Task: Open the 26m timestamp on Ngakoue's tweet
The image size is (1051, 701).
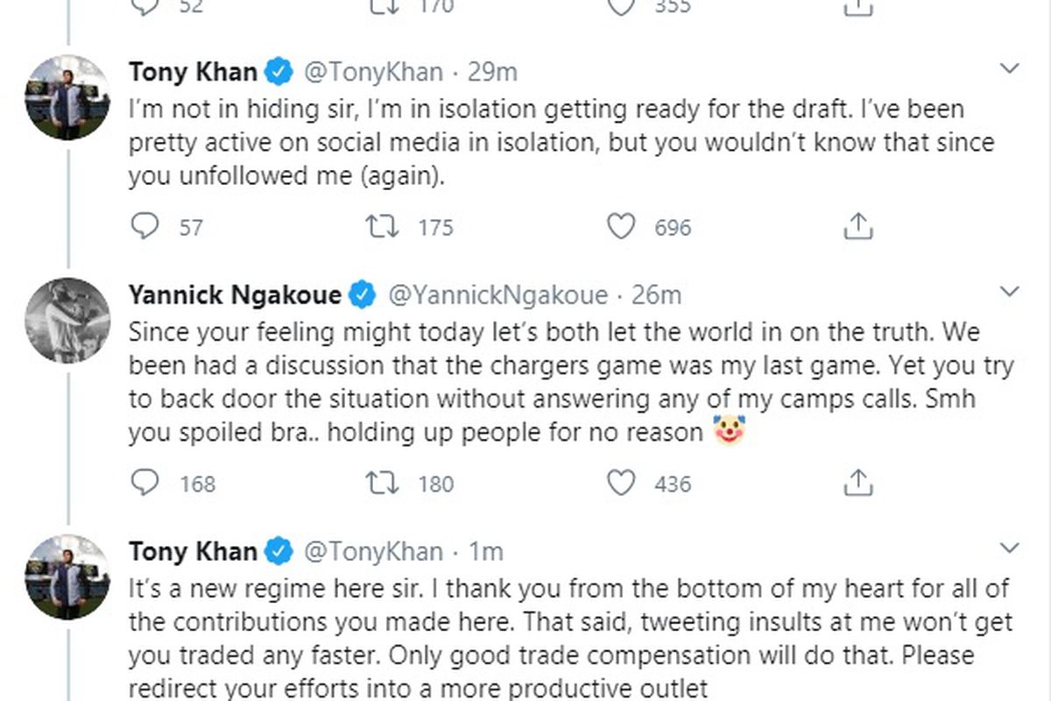Action: click(656, 295)
